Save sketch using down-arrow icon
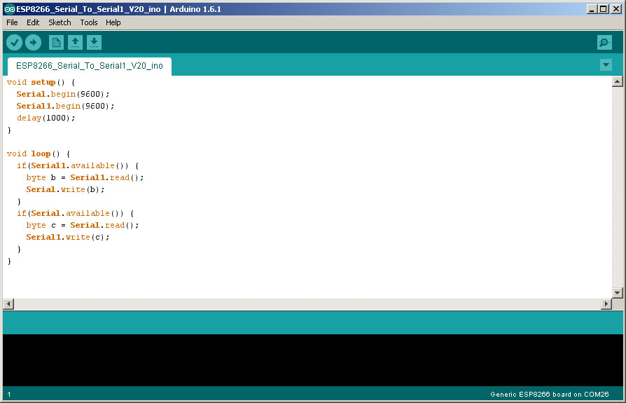Image resolution: width=626 pixels, height=403 pixels. 94,42
